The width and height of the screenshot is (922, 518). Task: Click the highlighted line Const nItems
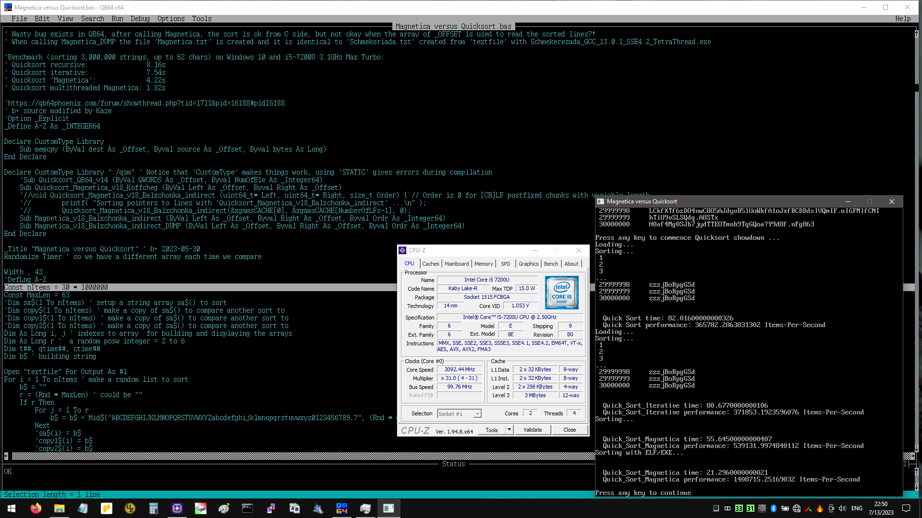tap(56, 287)
